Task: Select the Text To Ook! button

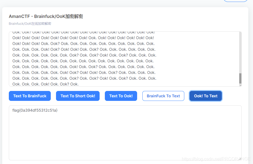Action: pos(121,96)
